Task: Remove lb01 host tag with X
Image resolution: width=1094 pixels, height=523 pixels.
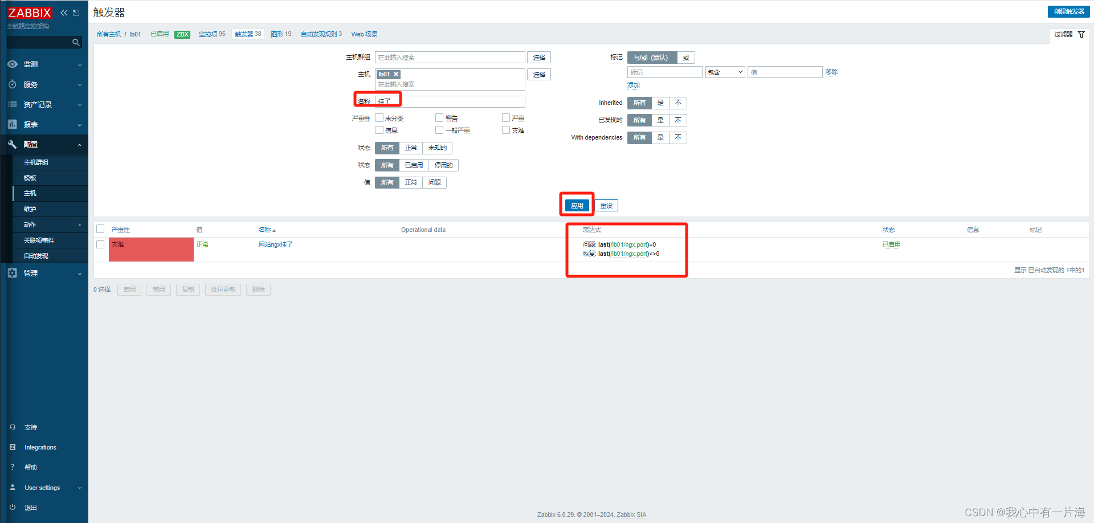Action: pos(396,75)
